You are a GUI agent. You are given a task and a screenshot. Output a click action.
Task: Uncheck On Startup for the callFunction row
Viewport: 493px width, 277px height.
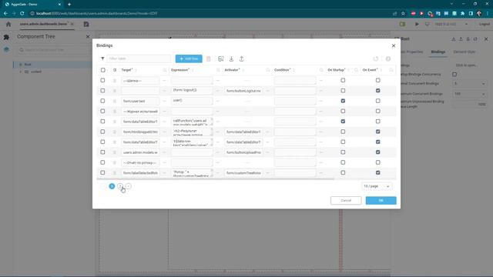click(x=343, y=122)
